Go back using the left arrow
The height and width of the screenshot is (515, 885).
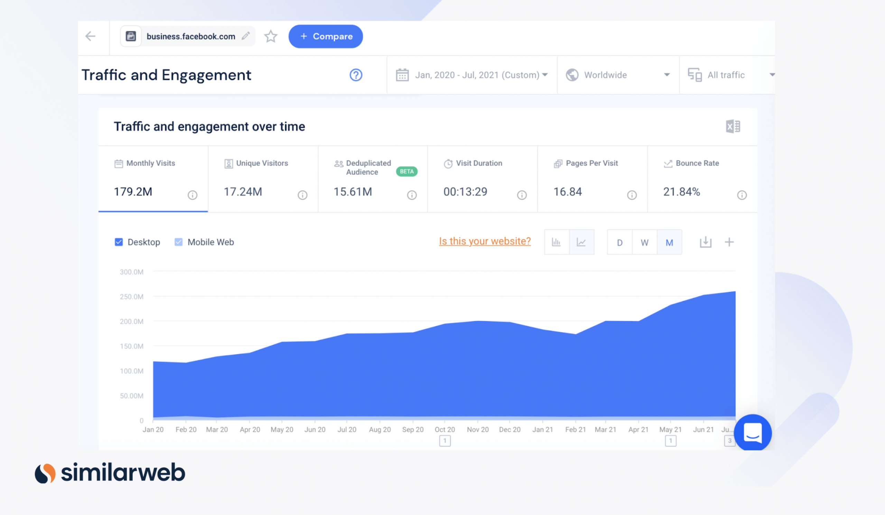[90, 36]
